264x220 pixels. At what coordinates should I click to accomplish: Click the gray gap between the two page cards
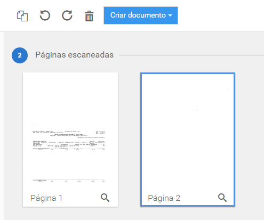click(x=129, y=140)
